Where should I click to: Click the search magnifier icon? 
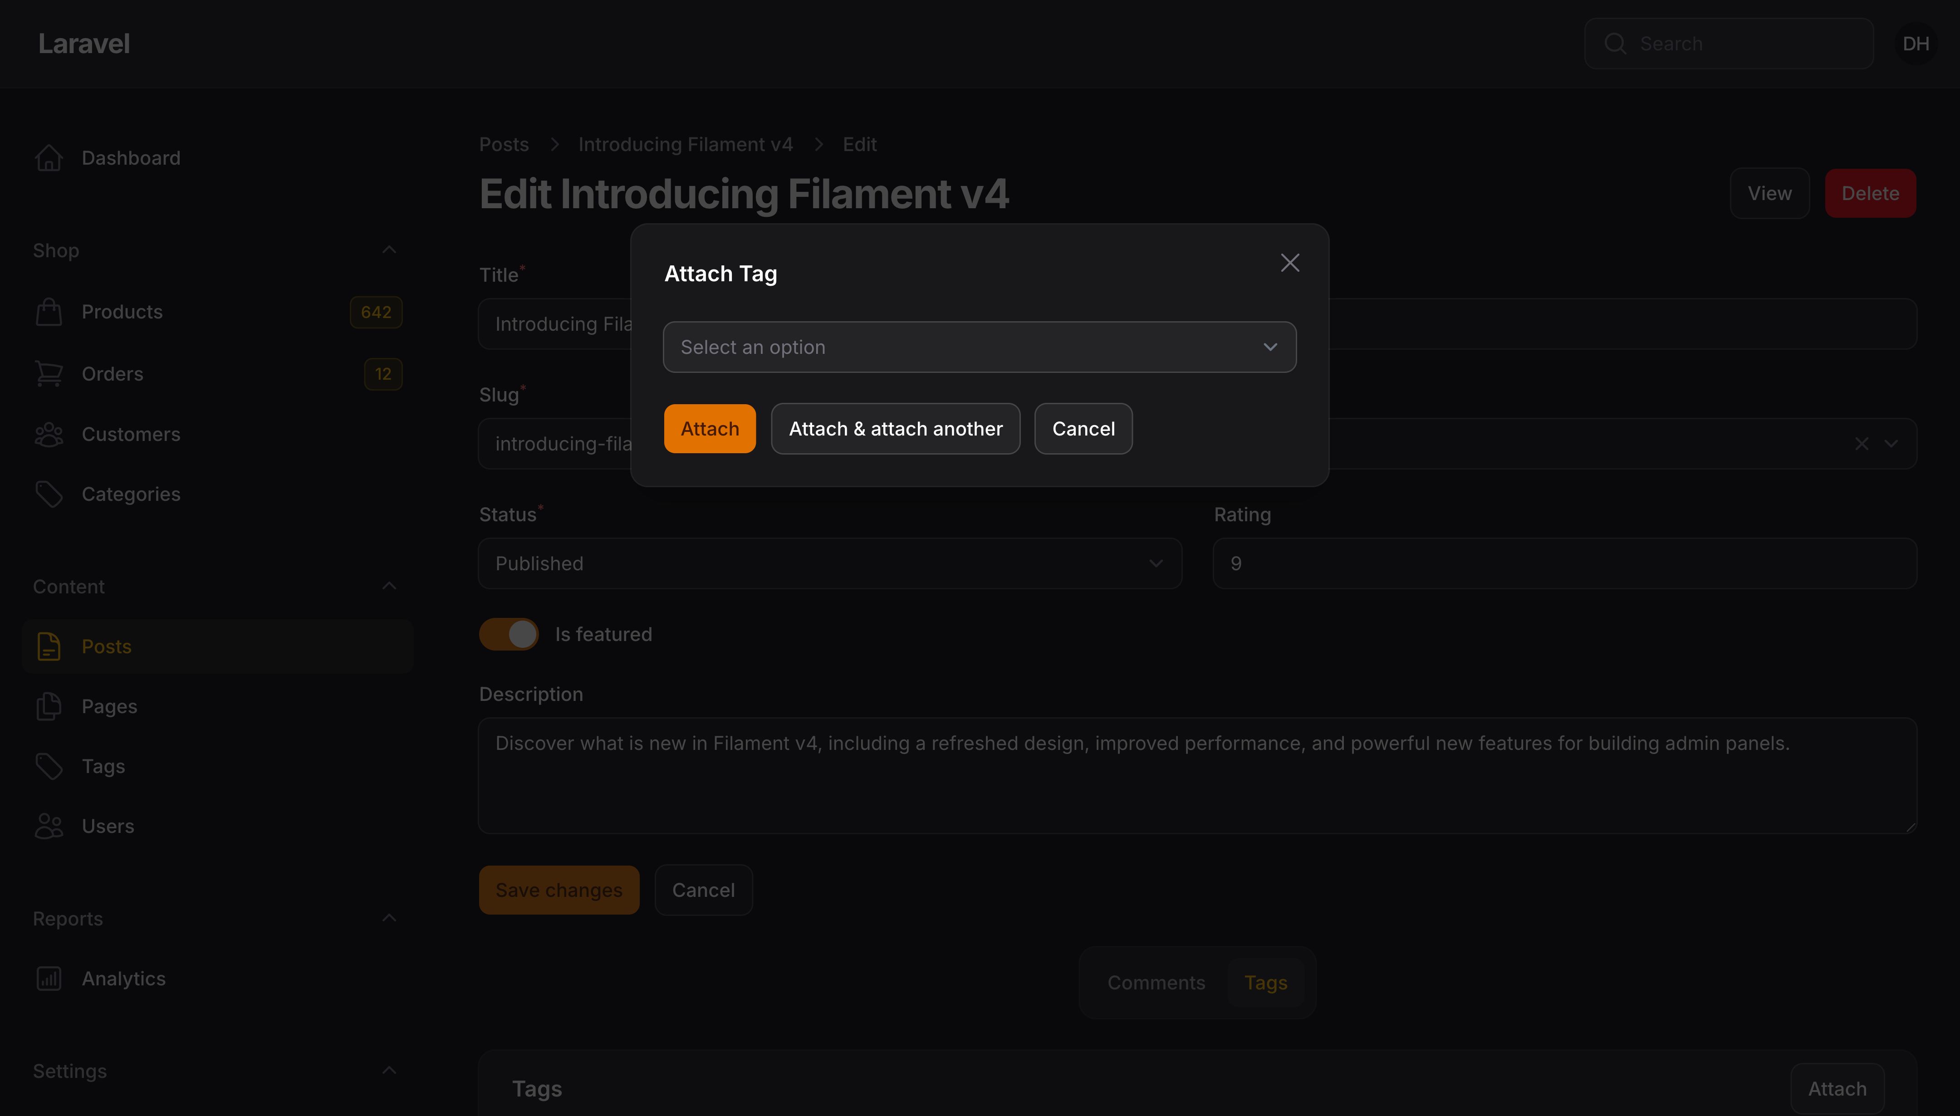pos(1615,44)
